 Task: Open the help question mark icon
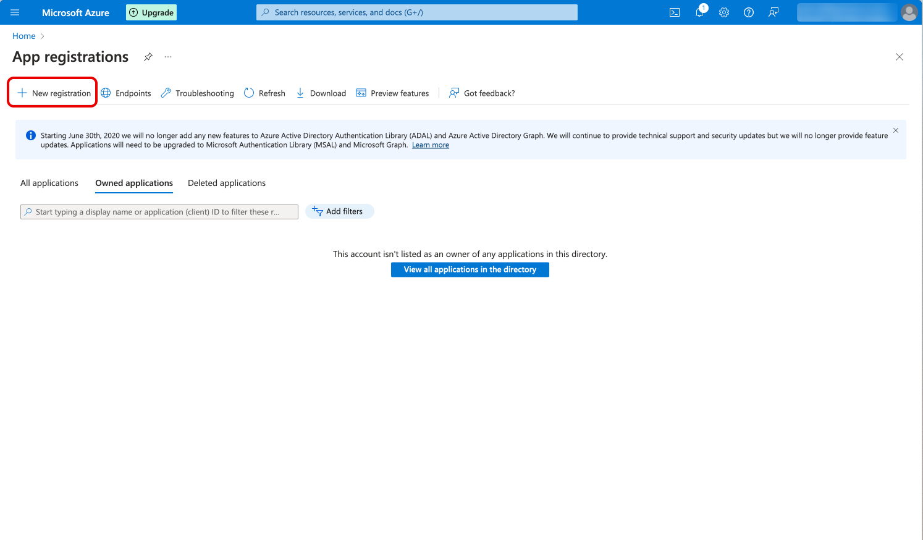tap(749, 12)
